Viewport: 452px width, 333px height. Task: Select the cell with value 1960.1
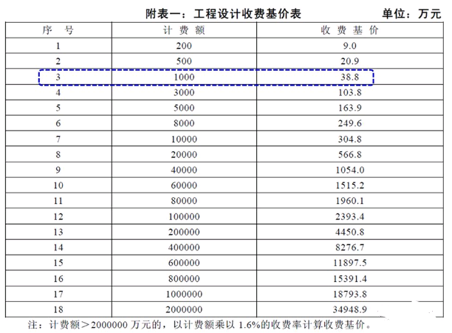click(x=350, y=201)
